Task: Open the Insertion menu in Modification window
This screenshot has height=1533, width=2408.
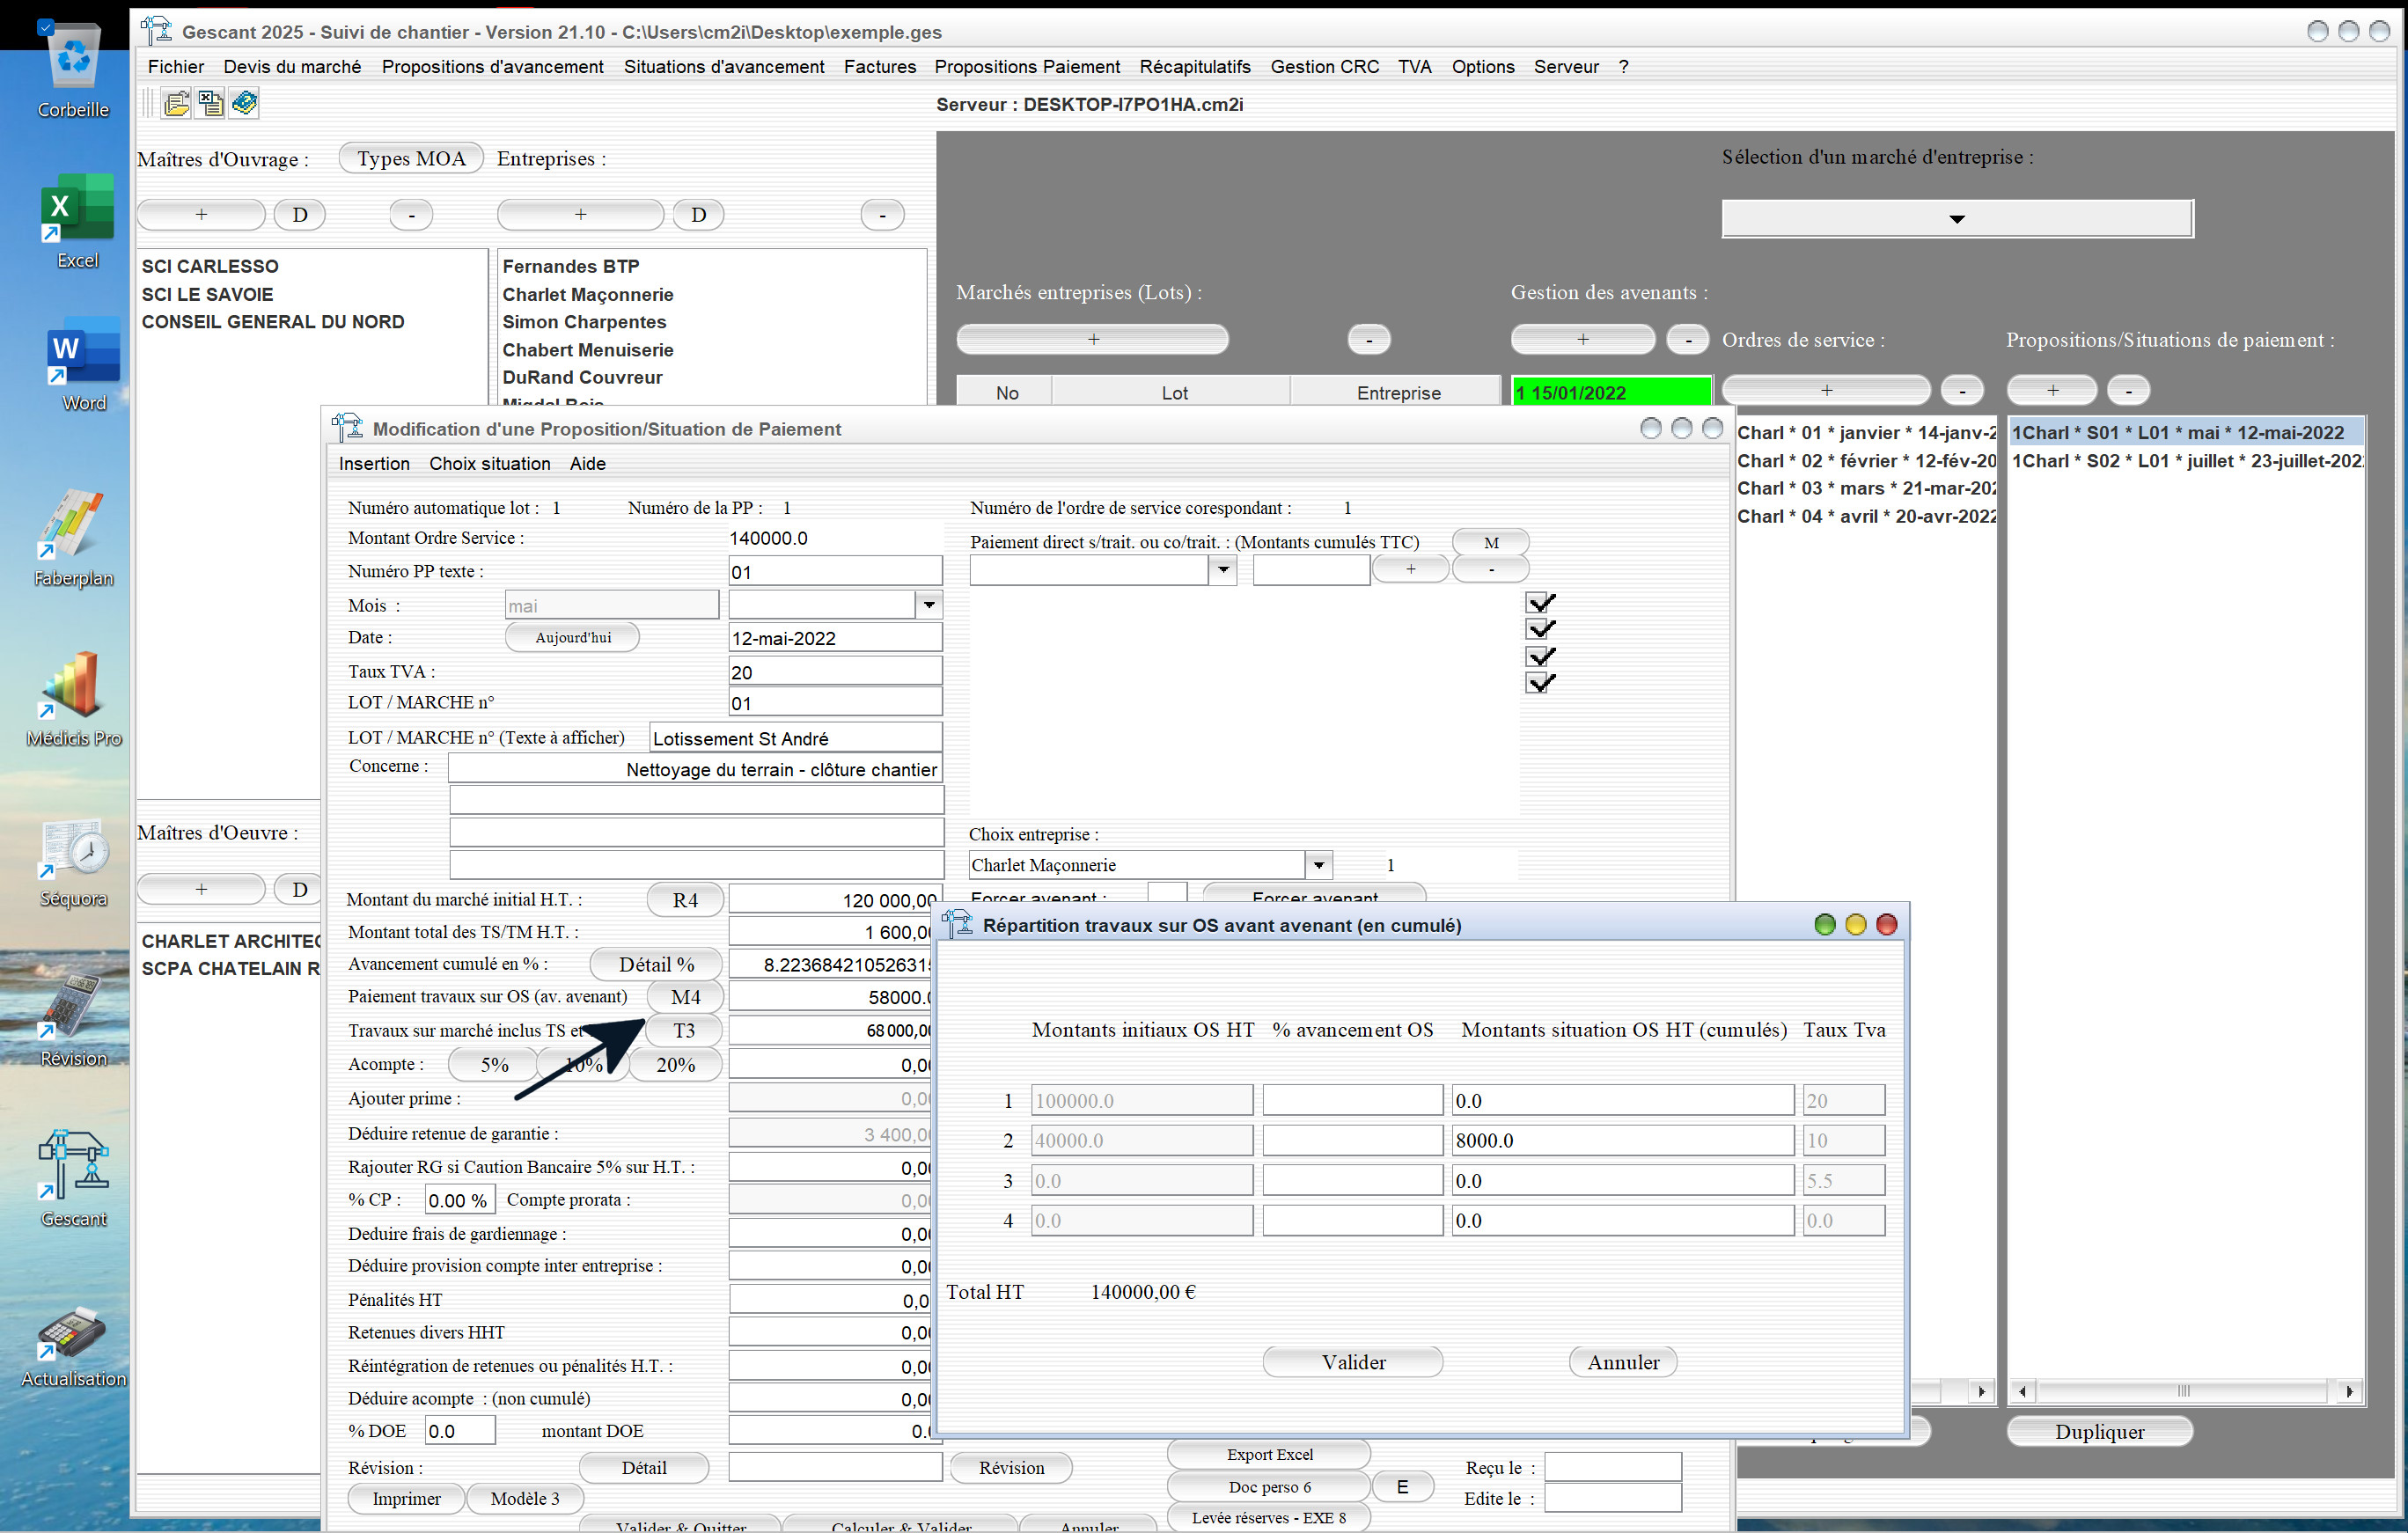Action: pos(374,464)
